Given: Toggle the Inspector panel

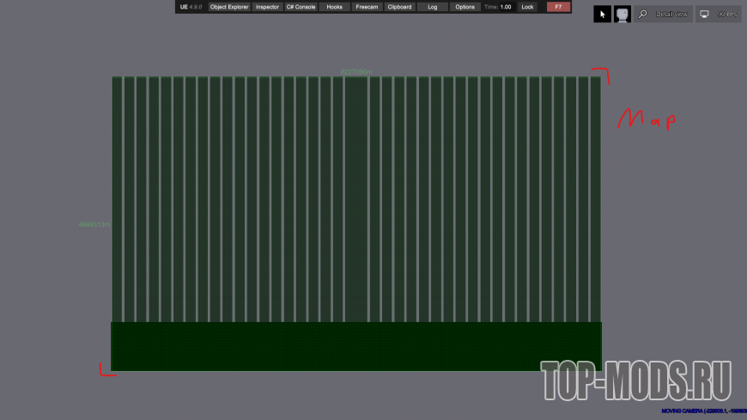Looking at the screenshot, I should 267,7.
